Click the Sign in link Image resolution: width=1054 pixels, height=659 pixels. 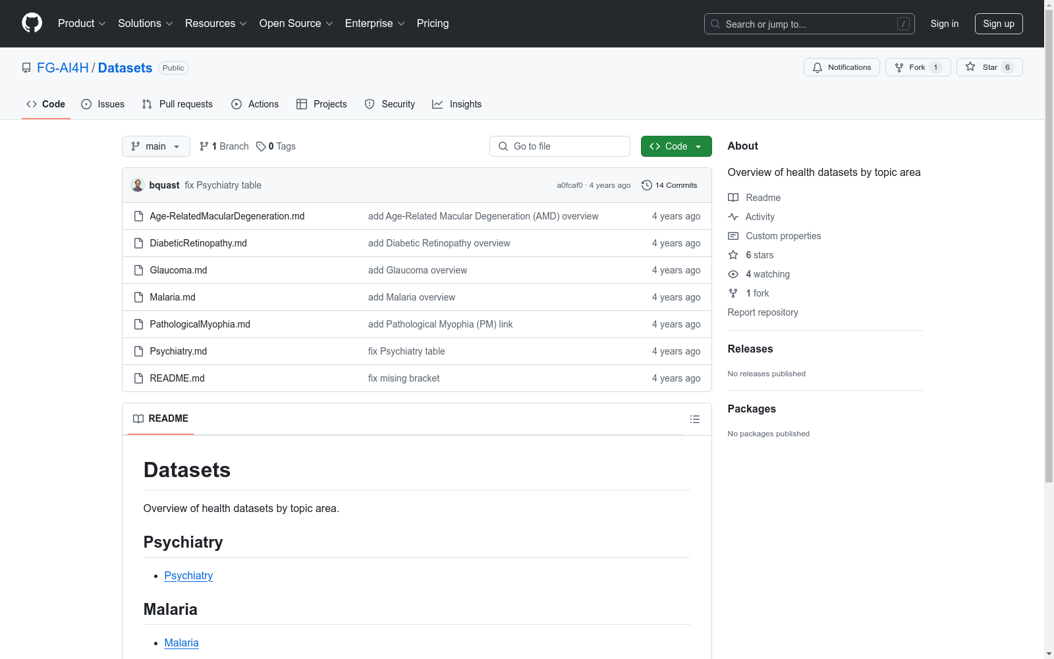click(945, 24)
